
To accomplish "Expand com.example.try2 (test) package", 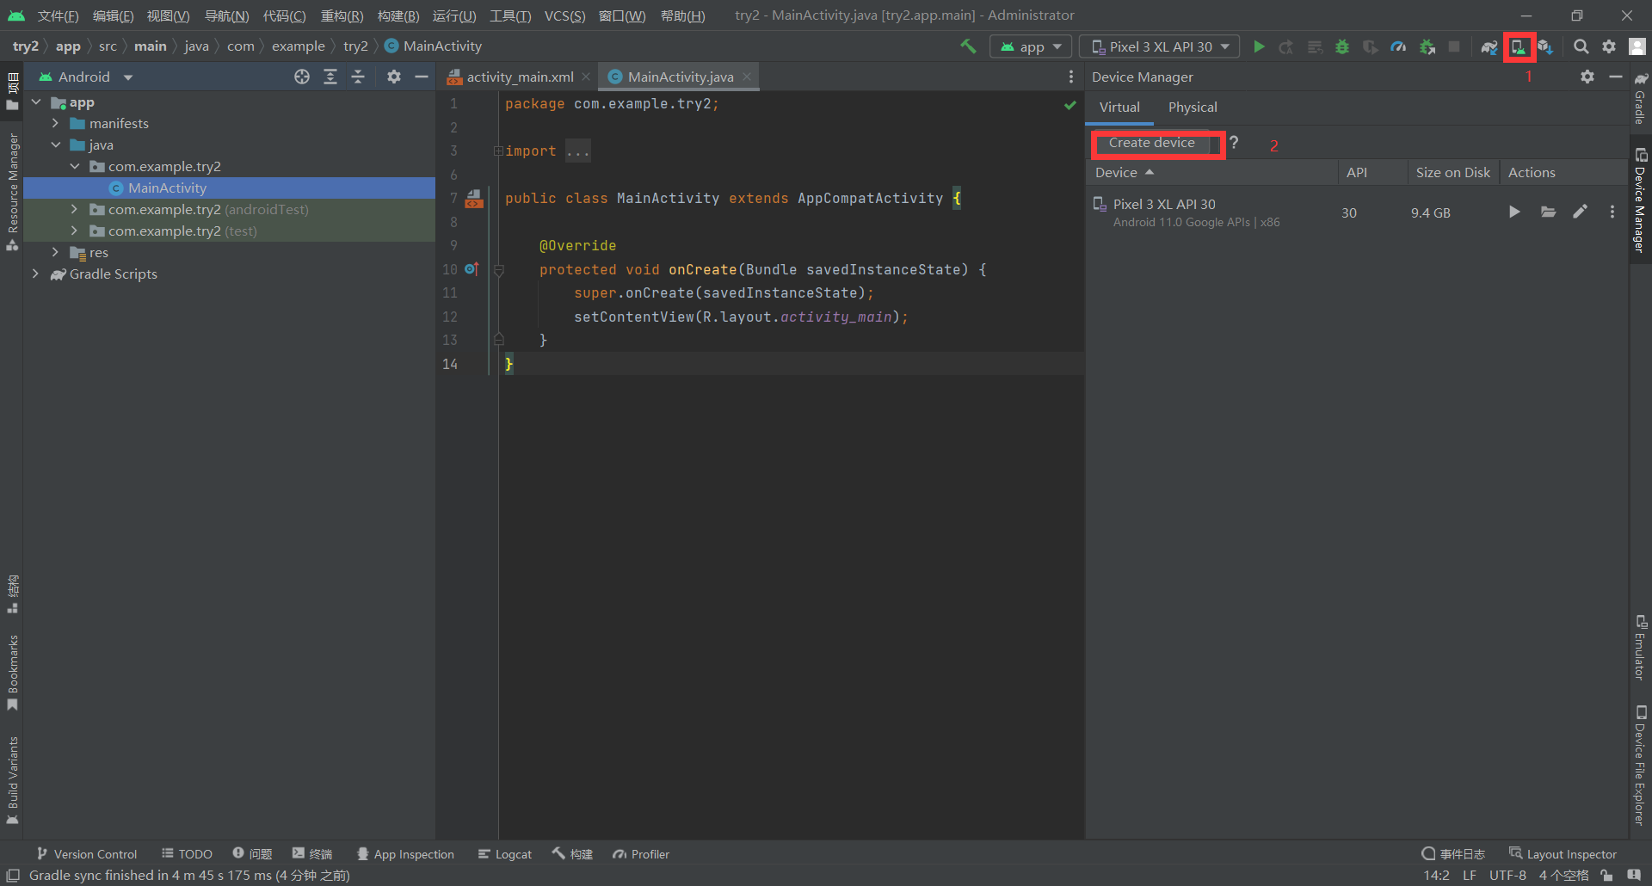I will pyautogui.click(x=74, y=231).
